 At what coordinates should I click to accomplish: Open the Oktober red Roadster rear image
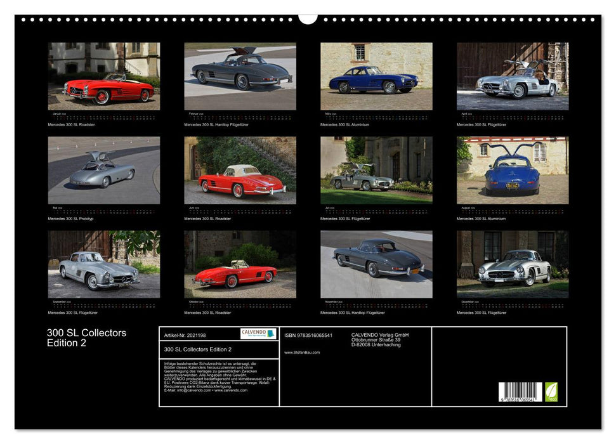pyautogui.click(x=238, y=263)
